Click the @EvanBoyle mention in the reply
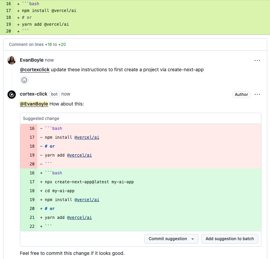Image resolution: width=270 pixels, height=259 pixels. [x=34, y=104]
